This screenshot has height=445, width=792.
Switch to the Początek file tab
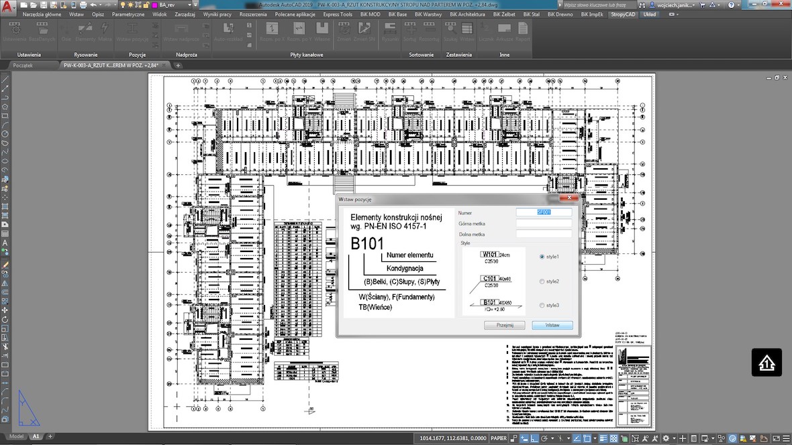[x=23, y=66]
